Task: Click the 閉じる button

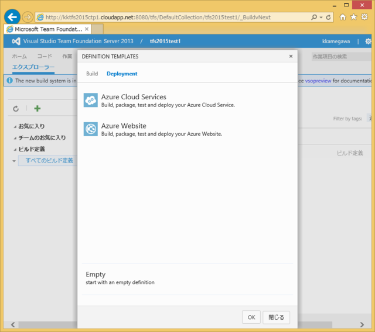Action: [x=276, y=317]
